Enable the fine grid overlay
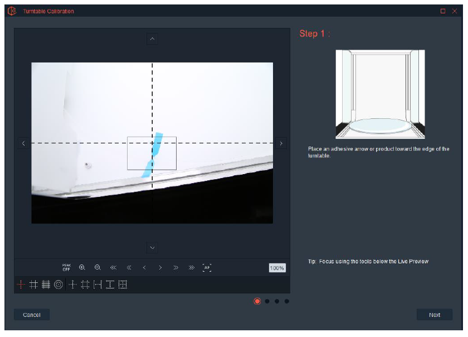The image size is (468, 337). tap(46, 285)
